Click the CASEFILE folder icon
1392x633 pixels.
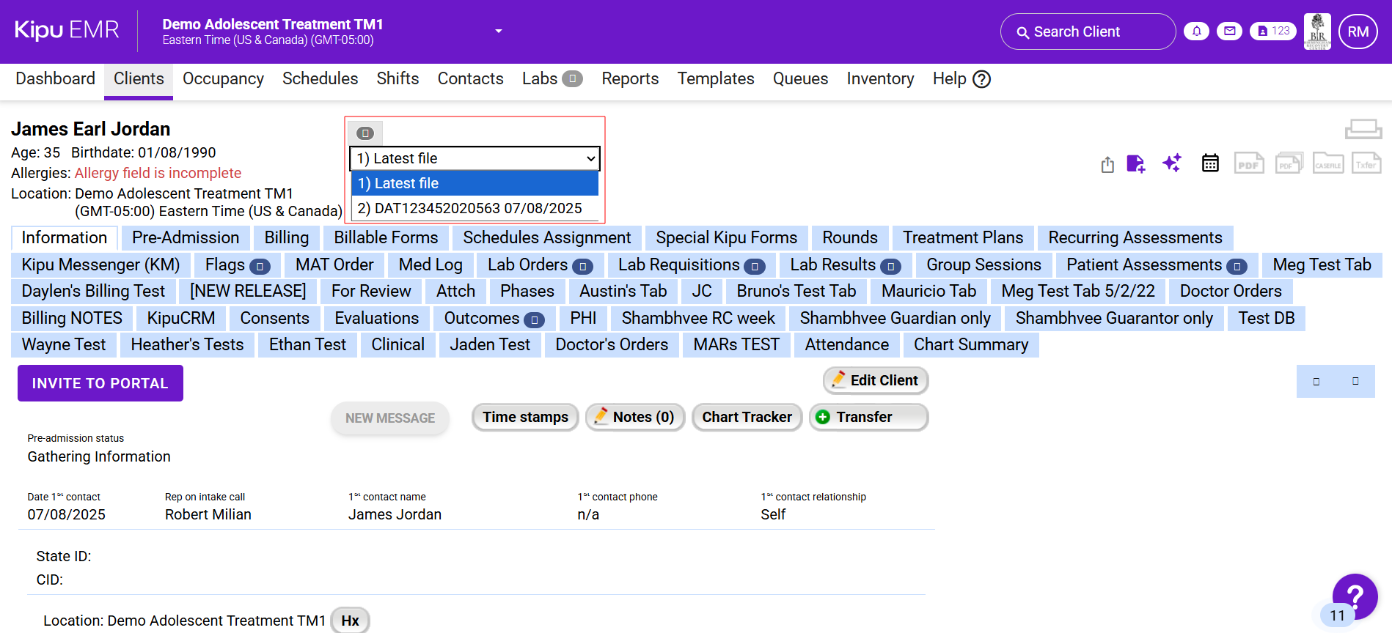click(1327, 163)
